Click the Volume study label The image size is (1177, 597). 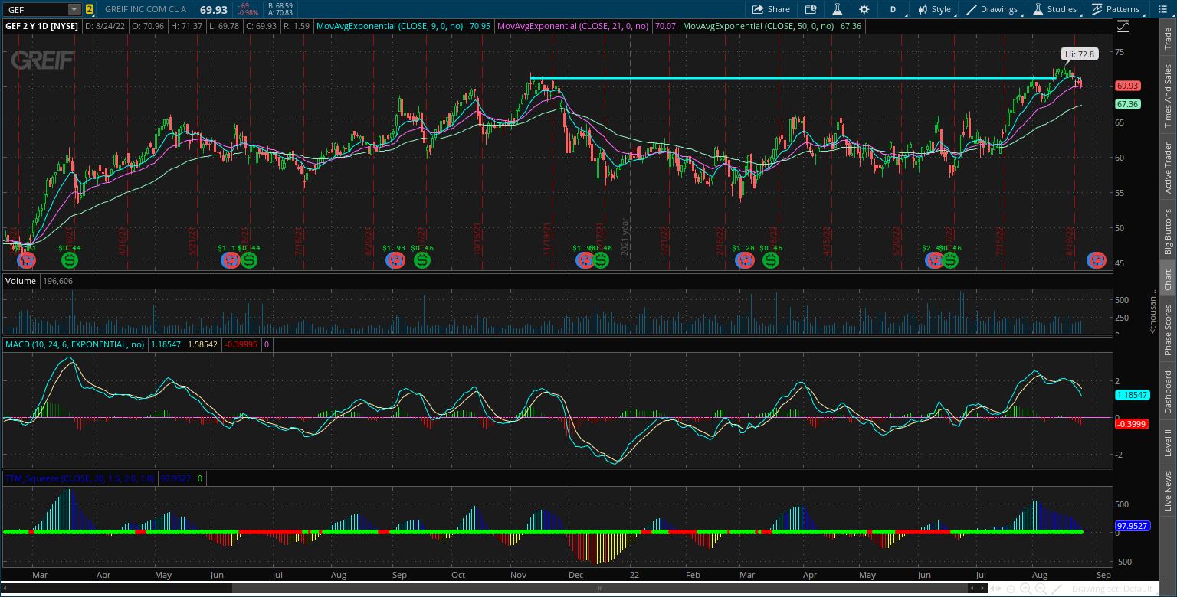[x=21, y=281]
